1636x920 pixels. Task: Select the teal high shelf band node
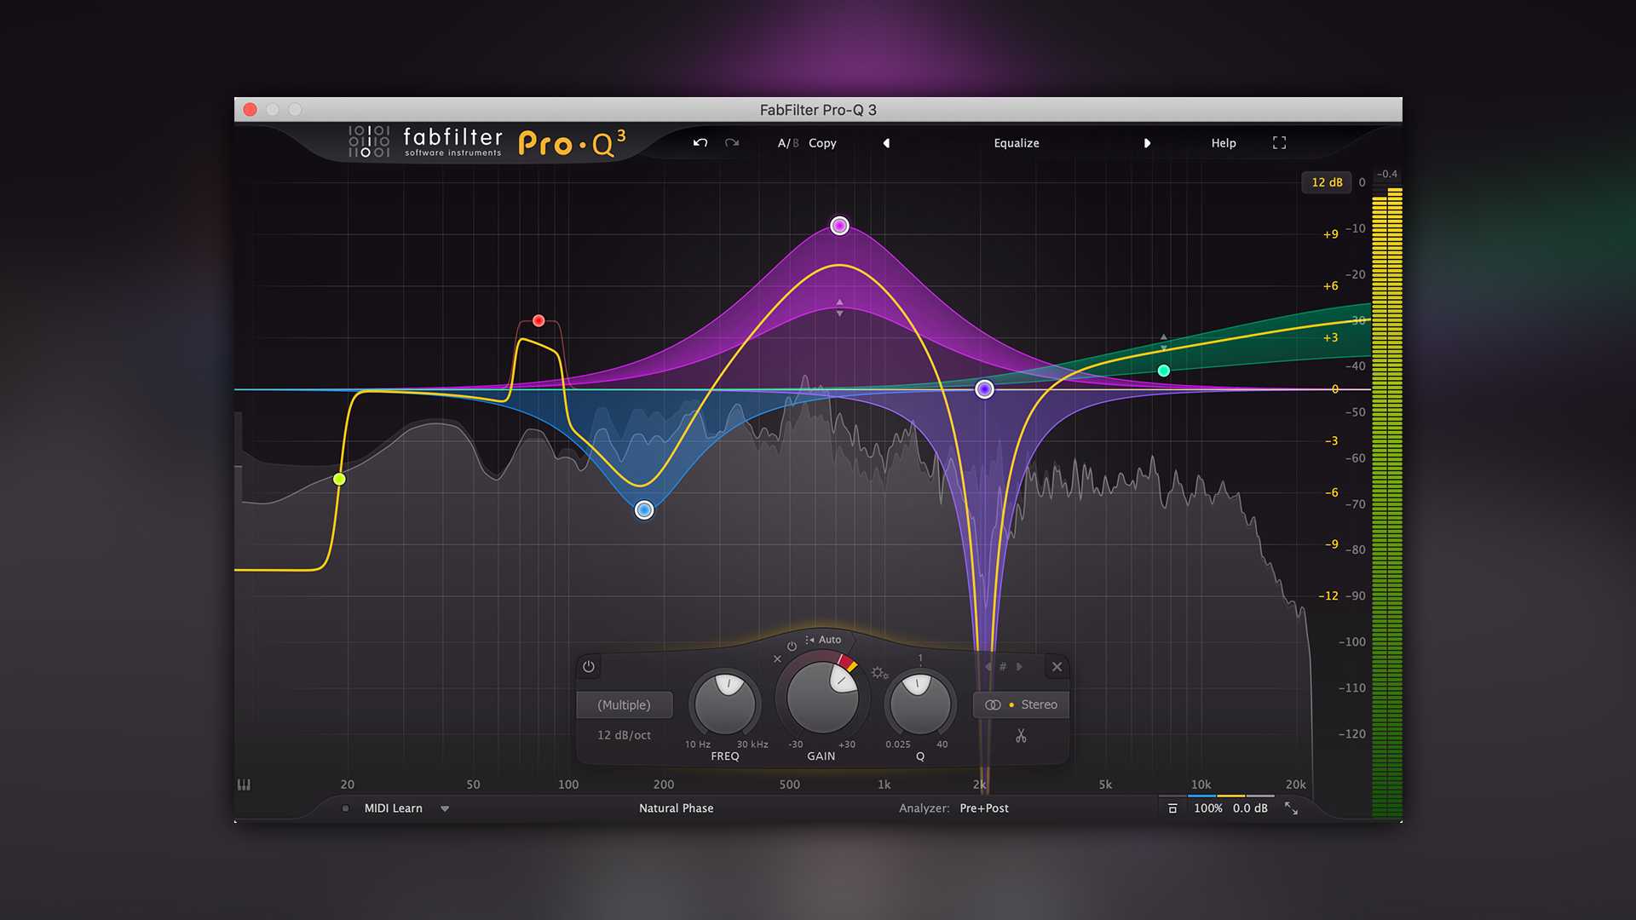pyautogui.click(x=1164, y=371)
